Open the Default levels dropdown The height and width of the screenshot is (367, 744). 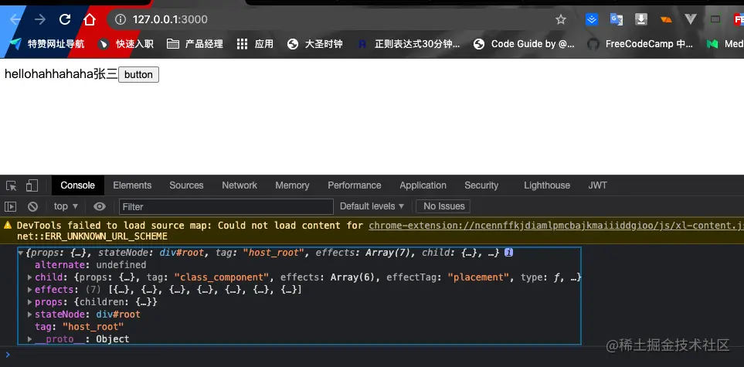[x=372, y=206]
